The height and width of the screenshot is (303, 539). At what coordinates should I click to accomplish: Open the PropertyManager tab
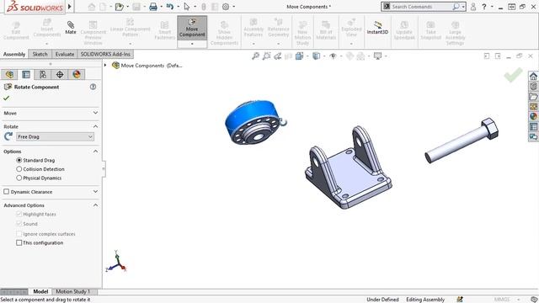pyautogui.click(x=26, y=74)
